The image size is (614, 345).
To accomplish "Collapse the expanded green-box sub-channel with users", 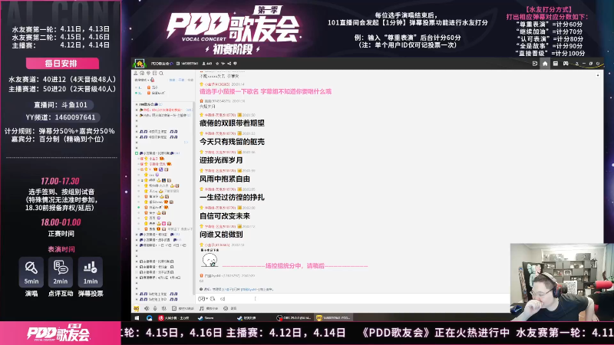I will (x=137, y=153).
